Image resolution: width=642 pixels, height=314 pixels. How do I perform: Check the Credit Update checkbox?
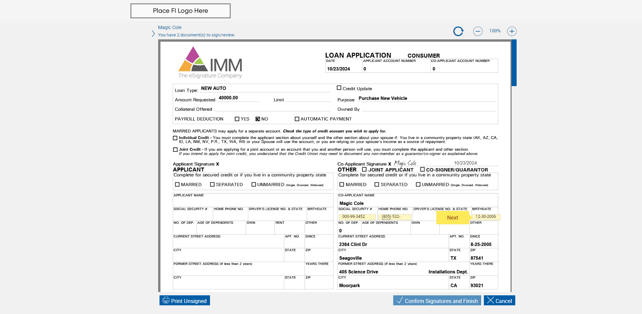click(339, 88)
